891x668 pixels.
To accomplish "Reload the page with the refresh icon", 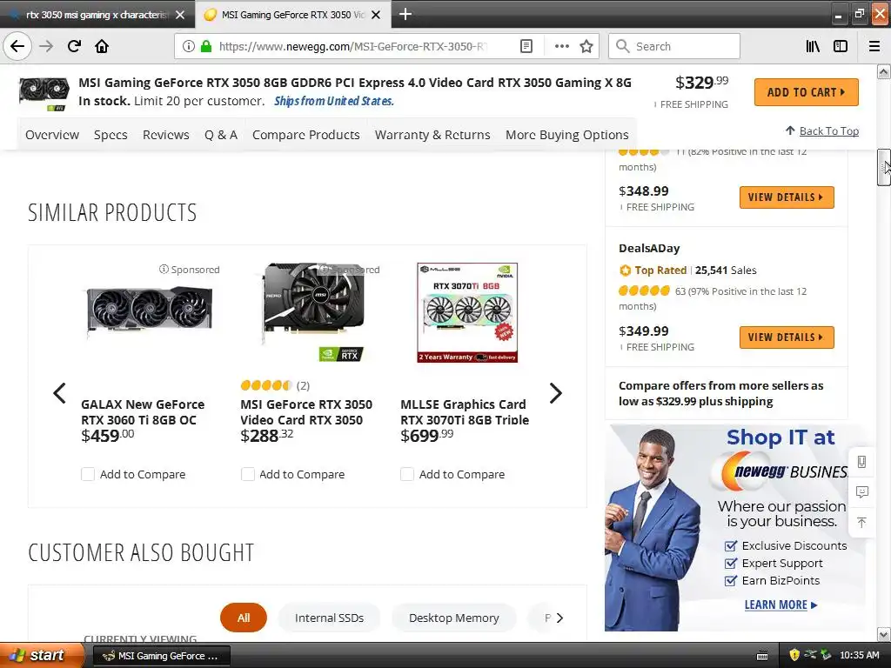I will click(x=74, y=46).
